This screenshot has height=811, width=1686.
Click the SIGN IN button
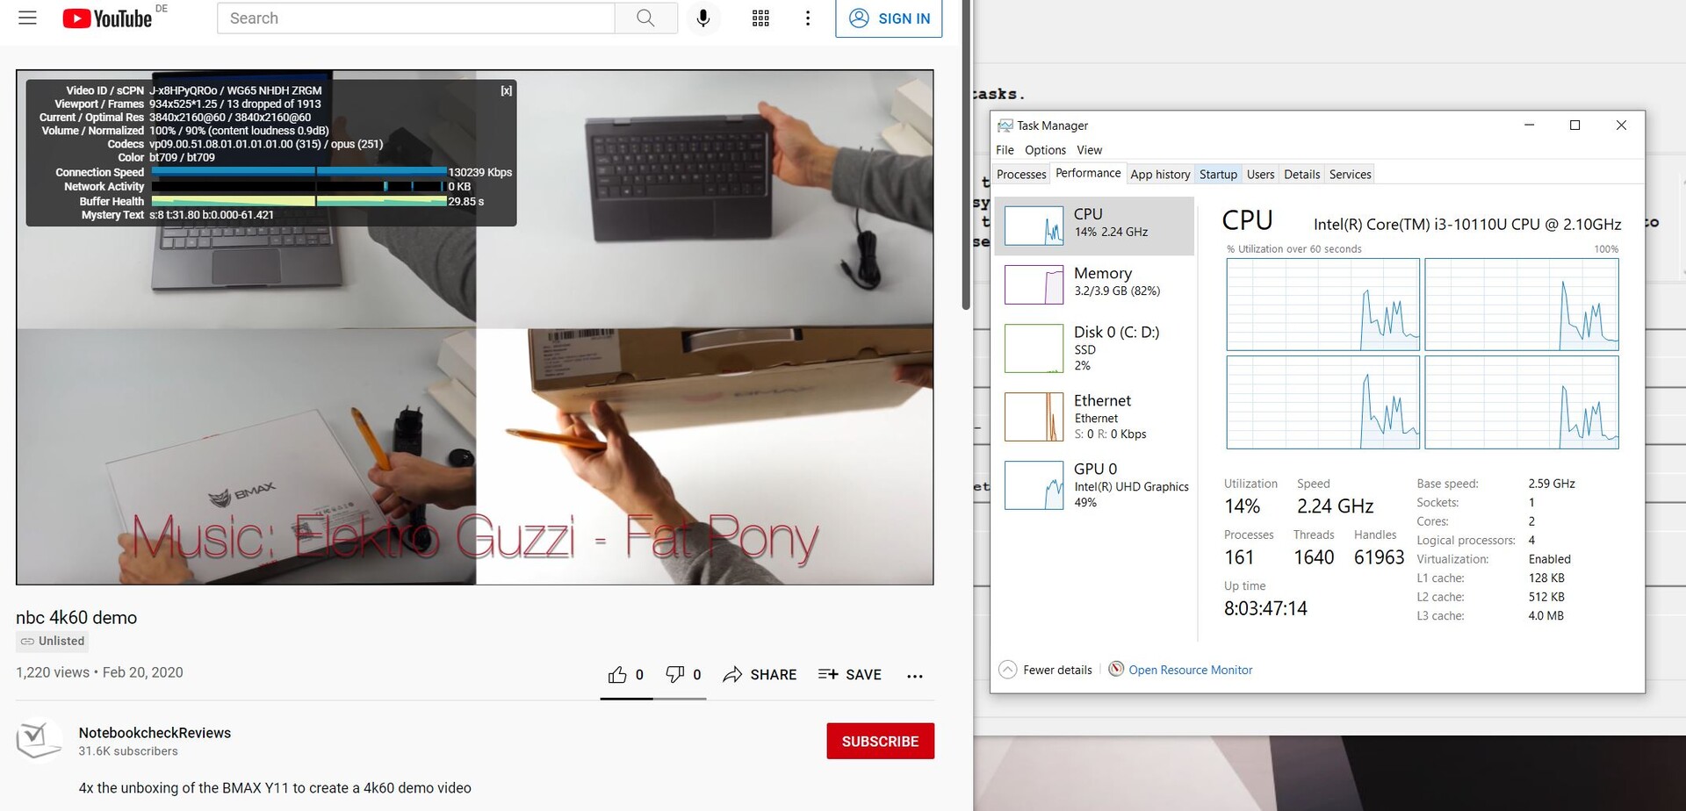pos(889,18)
